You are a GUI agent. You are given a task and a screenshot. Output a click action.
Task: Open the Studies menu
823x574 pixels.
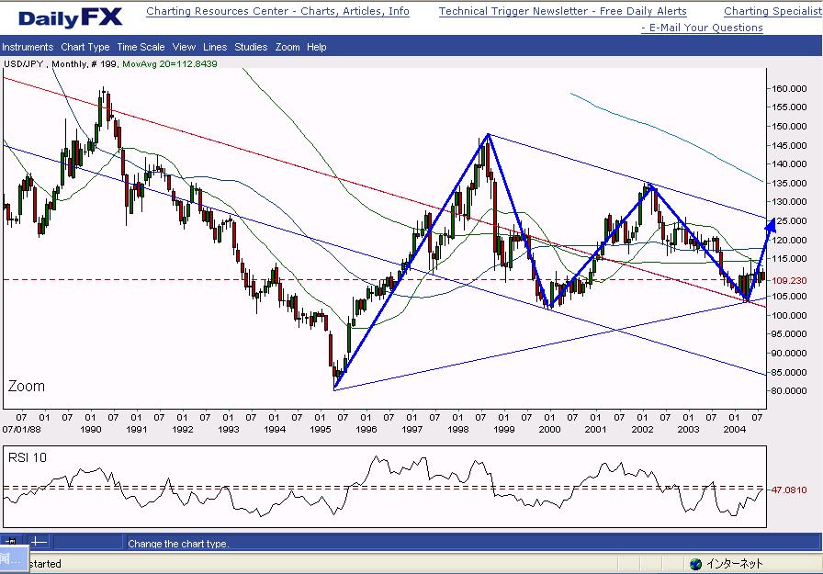(x=251, y=47)
